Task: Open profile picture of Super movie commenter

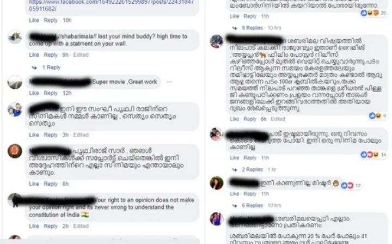Action: [x=15, y=82]
